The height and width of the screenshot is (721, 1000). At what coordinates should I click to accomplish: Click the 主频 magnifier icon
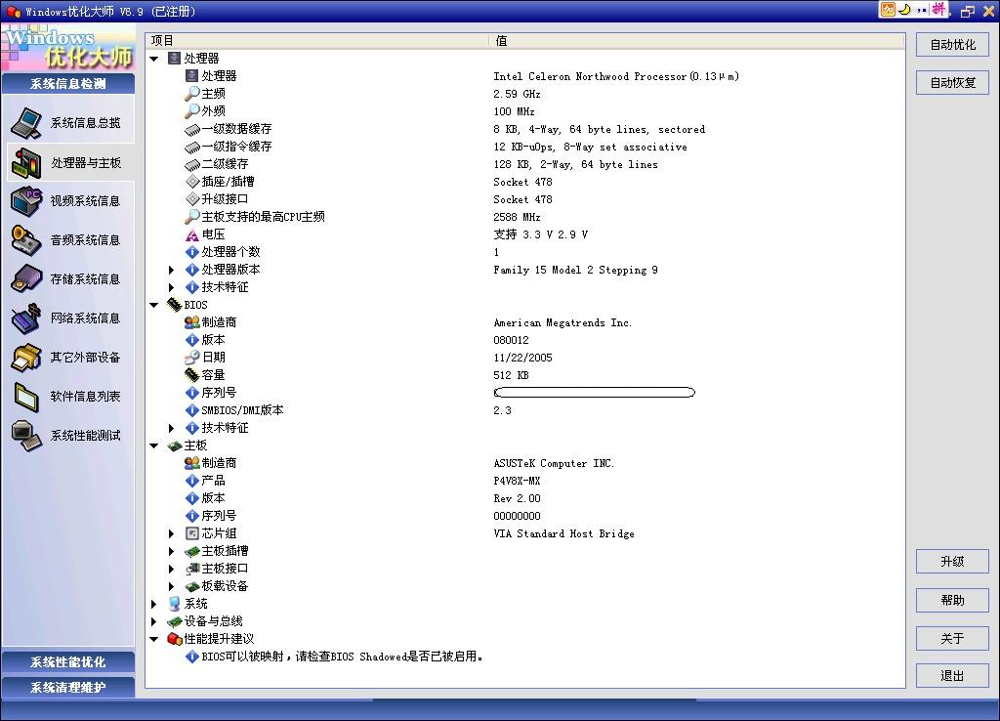coord(192,94)
